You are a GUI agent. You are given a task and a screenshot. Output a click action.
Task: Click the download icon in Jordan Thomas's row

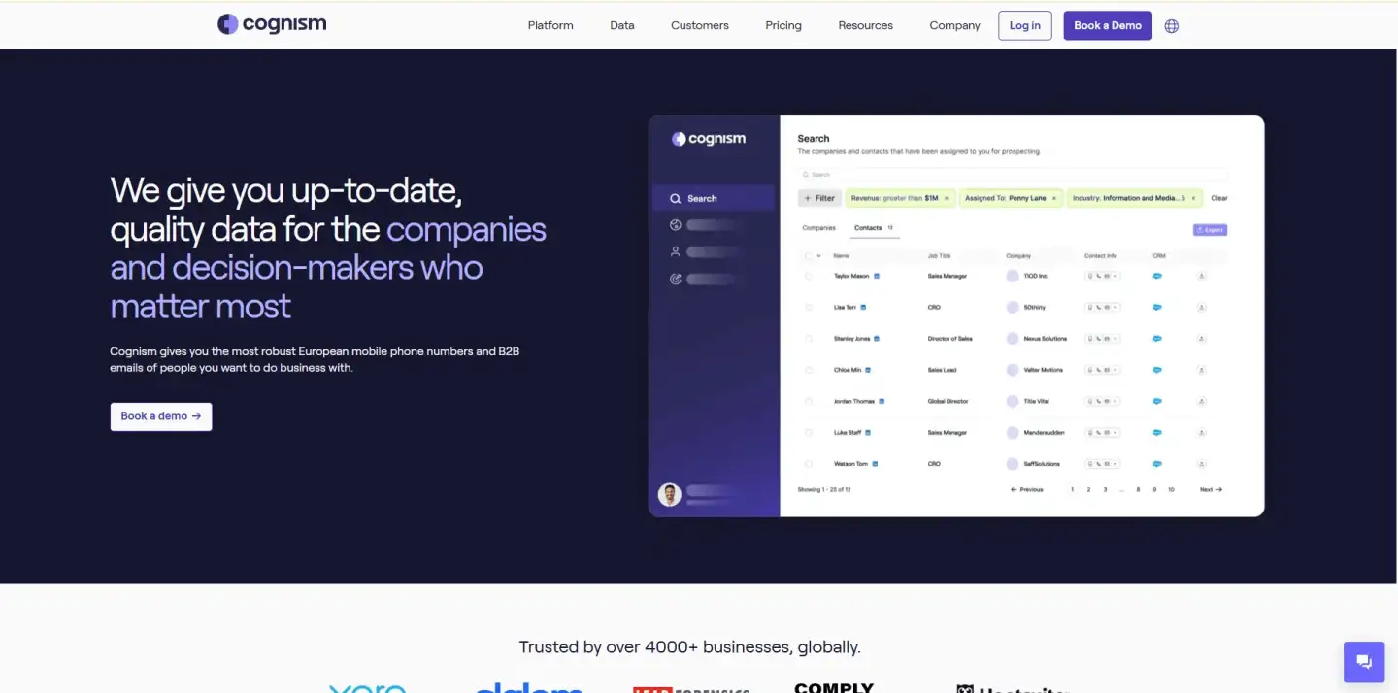tap(1202, 401)
